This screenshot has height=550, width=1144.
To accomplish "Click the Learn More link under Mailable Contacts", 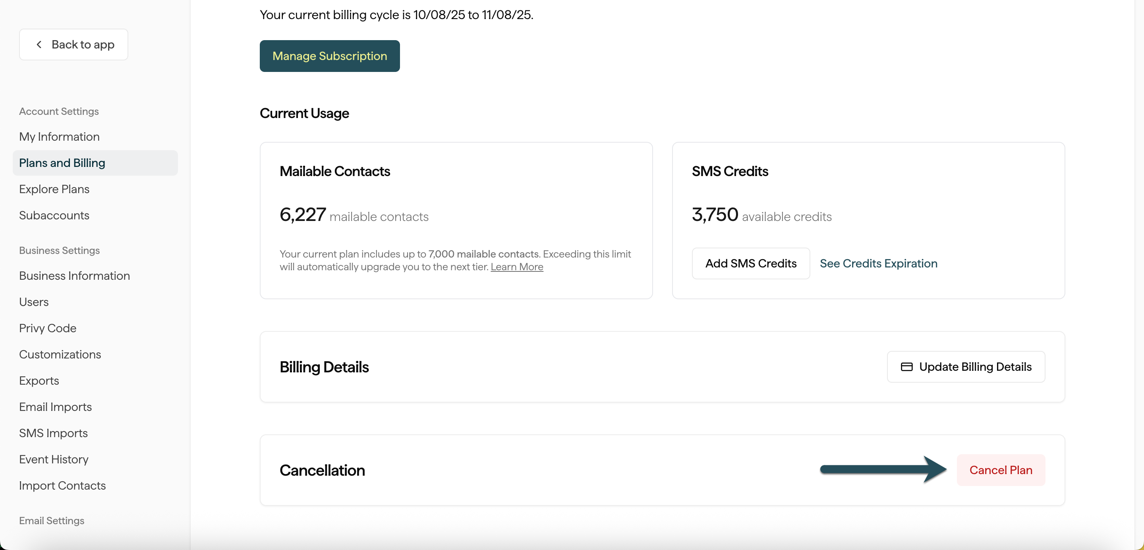I will click(x=517, y=267).
